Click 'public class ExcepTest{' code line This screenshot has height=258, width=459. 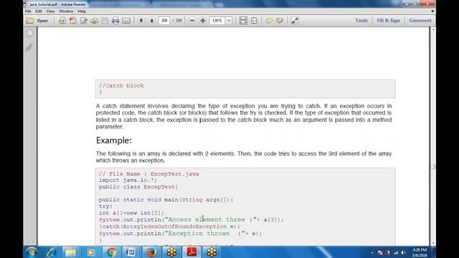138,186
